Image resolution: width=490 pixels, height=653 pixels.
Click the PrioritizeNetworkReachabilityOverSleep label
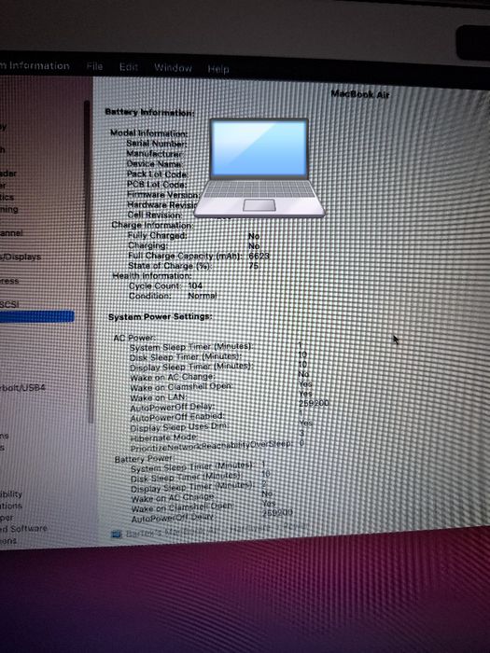click(x=212, y=446)
